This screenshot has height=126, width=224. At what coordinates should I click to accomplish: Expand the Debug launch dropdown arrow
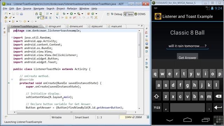pyautogui.click(x=68, y=14)
